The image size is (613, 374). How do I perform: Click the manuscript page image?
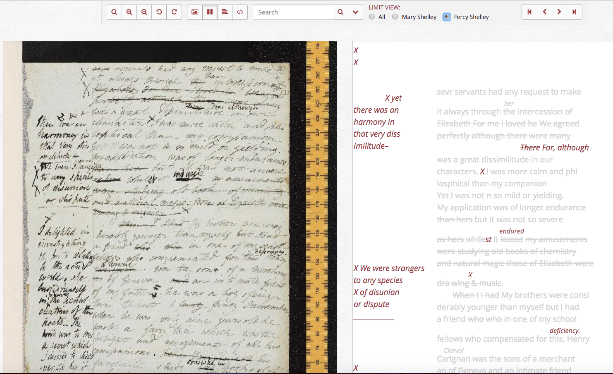point(170,207)
